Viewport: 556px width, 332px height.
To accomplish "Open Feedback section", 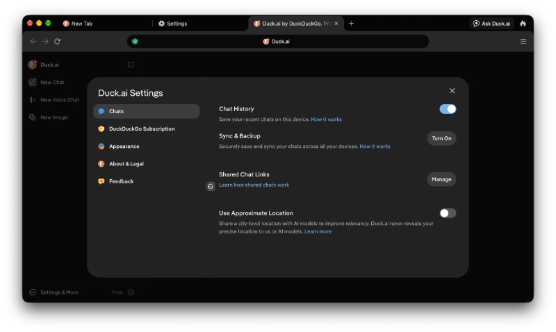I will 146,181.
